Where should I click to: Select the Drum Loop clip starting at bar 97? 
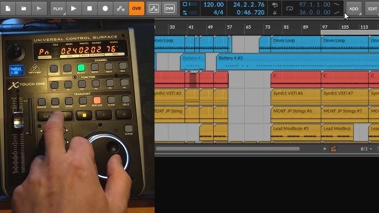click(x=345, y=44)
